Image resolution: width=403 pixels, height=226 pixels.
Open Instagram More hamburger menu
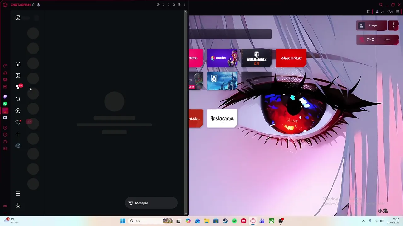pyautogui.click(x=18, y=194)
